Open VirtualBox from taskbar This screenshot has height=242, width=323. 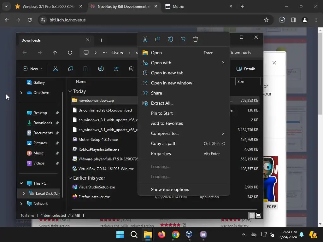[189, 234]
